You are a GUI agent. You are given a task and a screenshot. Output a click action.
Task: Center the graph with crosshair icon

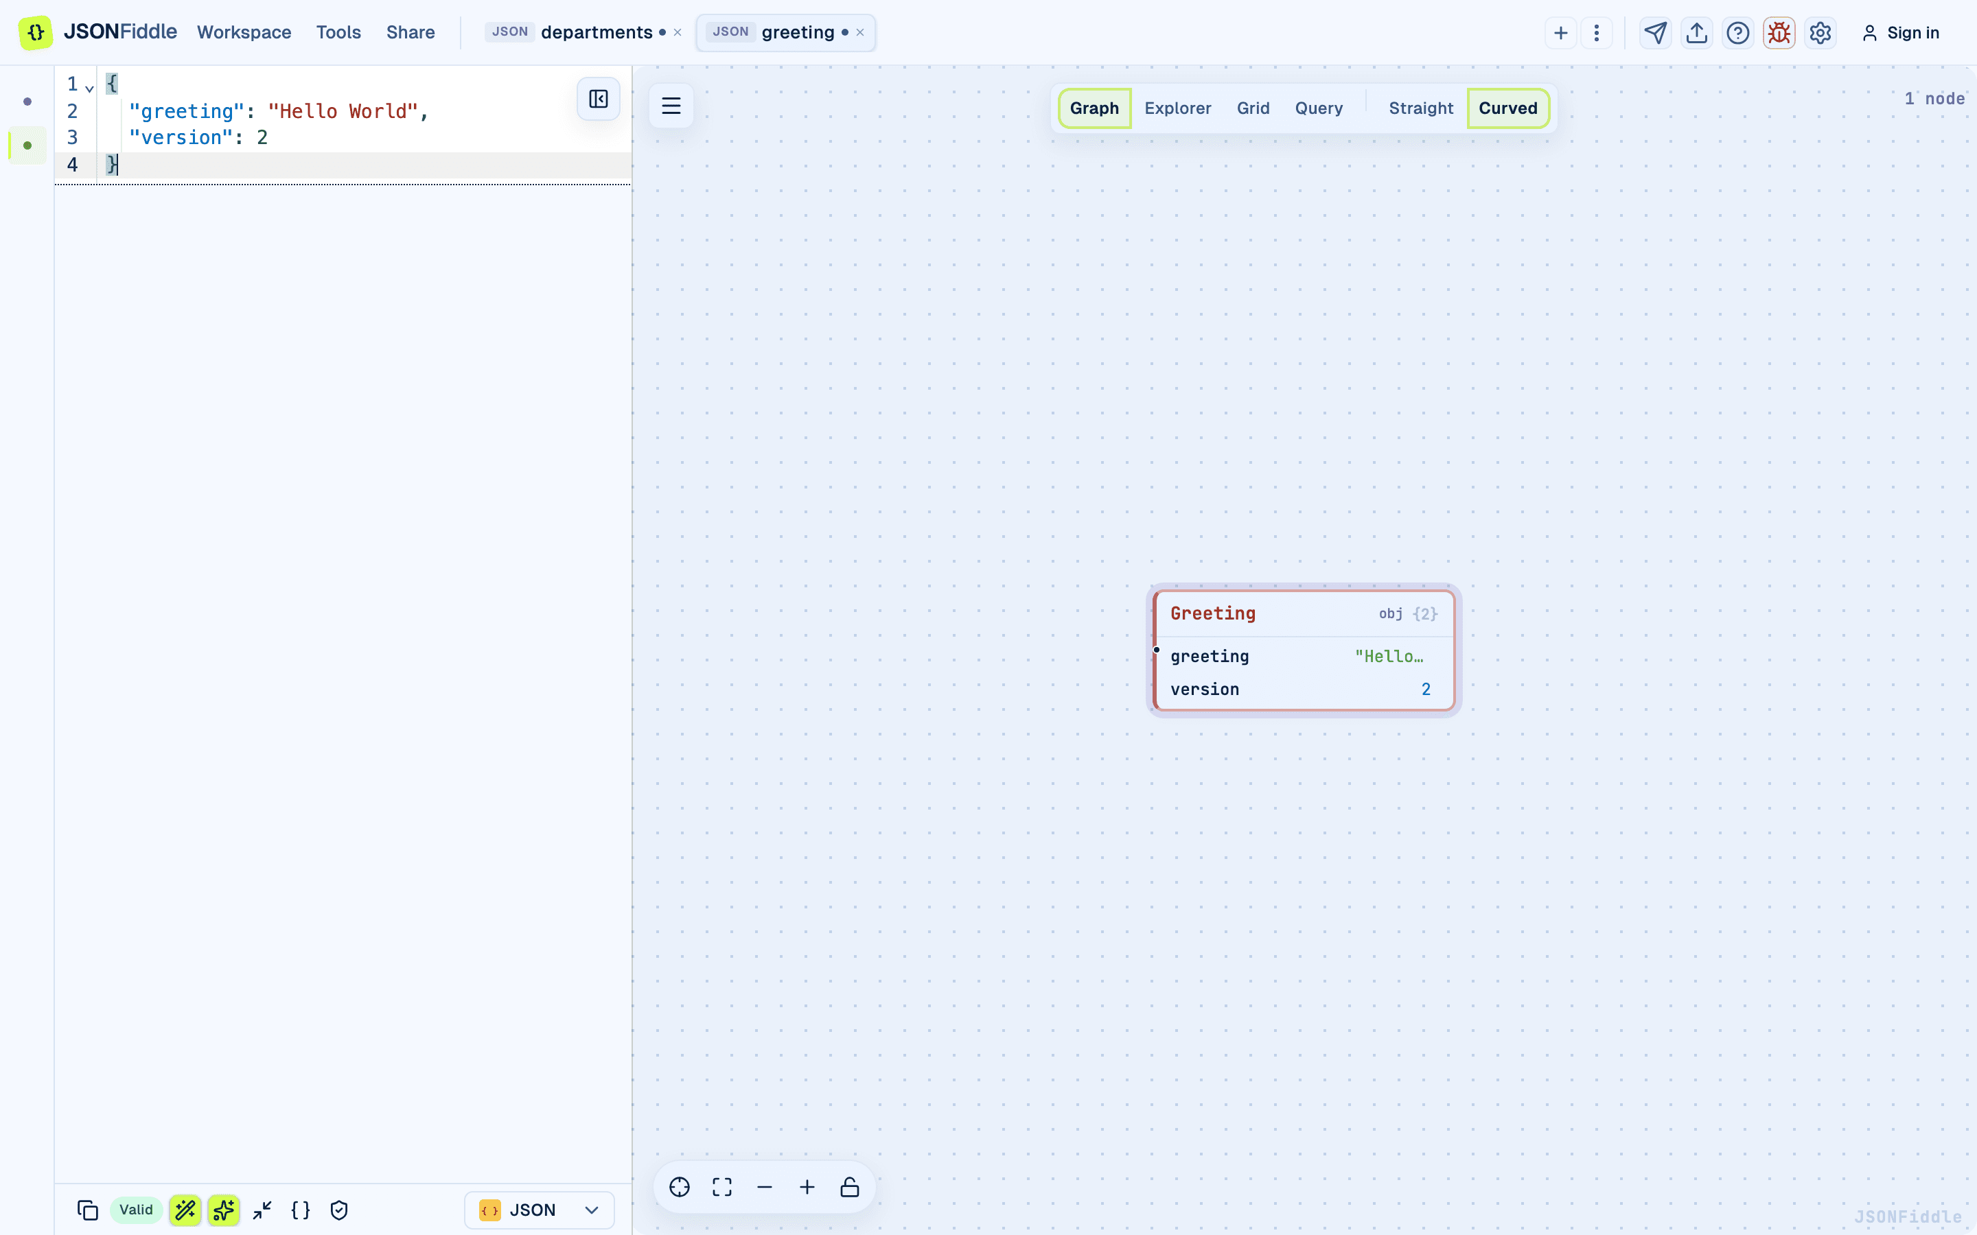(680, 1187)
